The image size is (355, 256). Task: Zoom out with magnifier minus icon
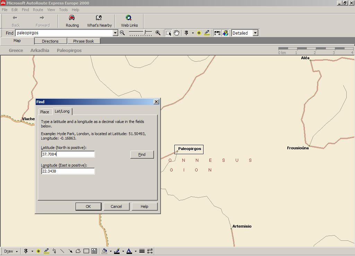[x=122, y=33]
